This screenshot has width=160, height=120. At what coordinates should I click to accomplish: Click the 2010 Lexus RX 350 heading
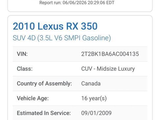[x=55, y=26]
